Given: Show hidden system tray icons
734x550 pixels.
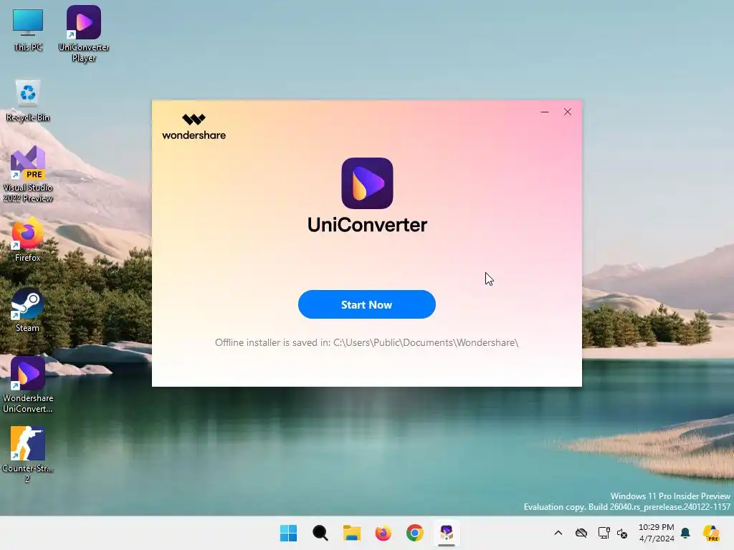Looking at the screenshot, I should [x=558, y=533].
